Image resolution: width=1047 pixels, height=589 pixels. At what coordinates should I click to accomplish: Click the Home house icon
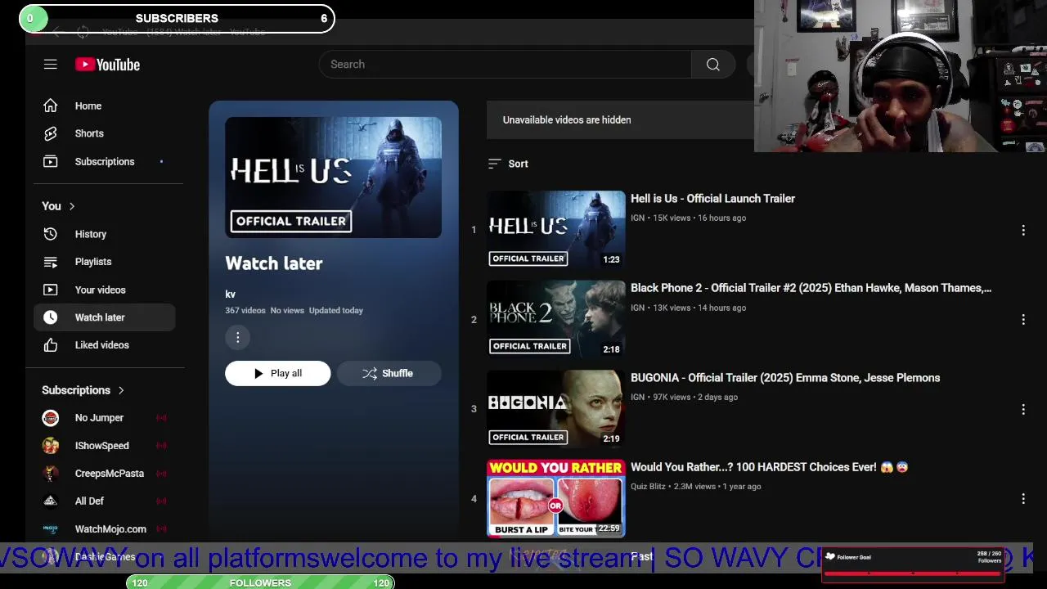coord(51,106)
